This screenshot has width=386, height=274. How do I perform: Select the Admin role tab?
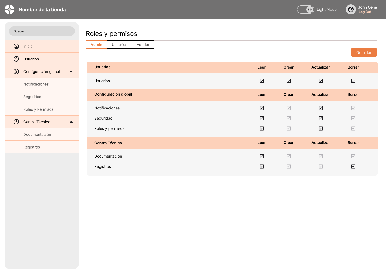coord(96,45)
